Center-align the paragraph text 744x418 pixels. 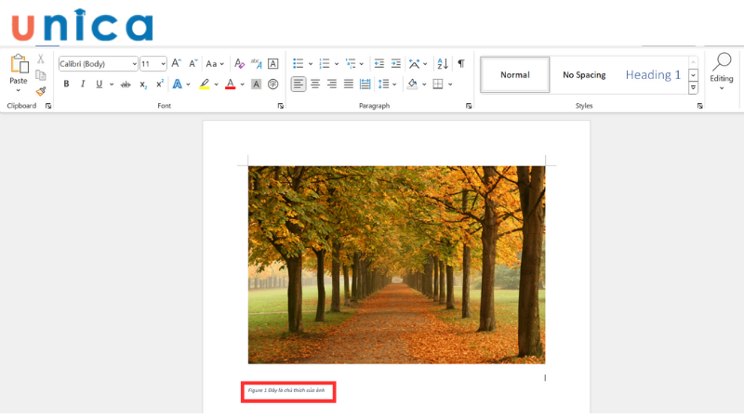coord(315,84)
